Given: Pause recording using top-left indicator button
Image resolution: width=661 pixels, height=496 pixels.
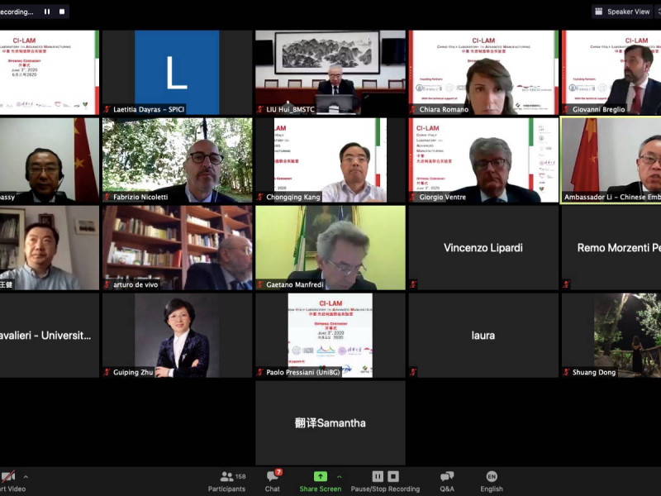Looking at the screenshot, I should tap(47, 12).
